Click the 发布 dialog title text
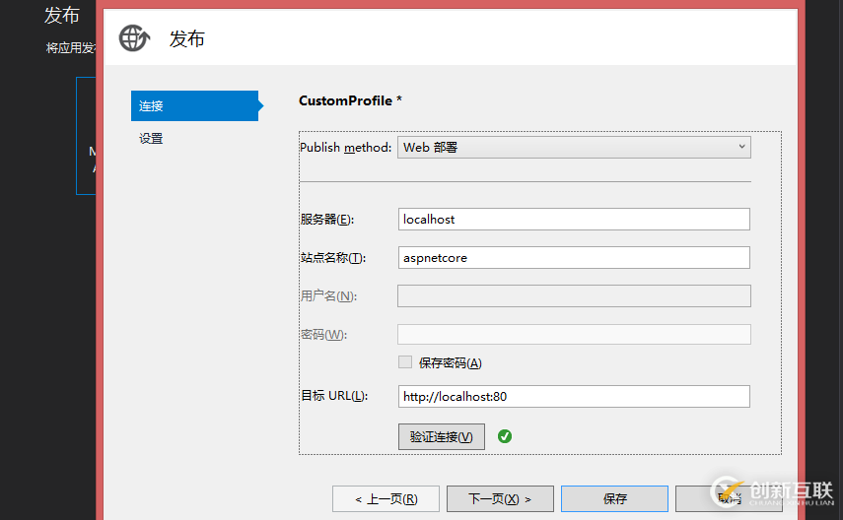843x520 pixels. point(187,38)
